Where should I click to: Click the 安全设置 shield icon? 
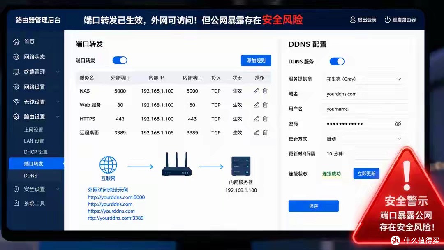(x=16, y=189)
